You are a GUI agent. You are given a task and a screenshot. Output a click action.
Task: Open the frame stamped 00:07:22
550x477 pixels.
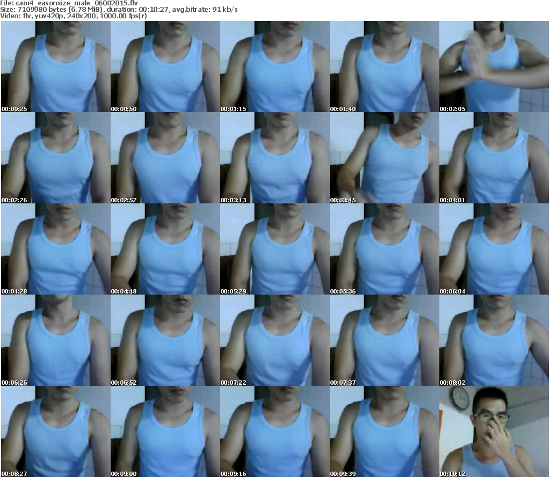coord(274,340)
